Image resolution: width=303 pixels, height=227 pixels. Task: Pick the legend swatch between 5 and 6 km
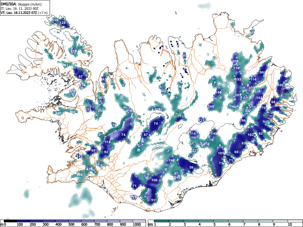coord(221,221)
